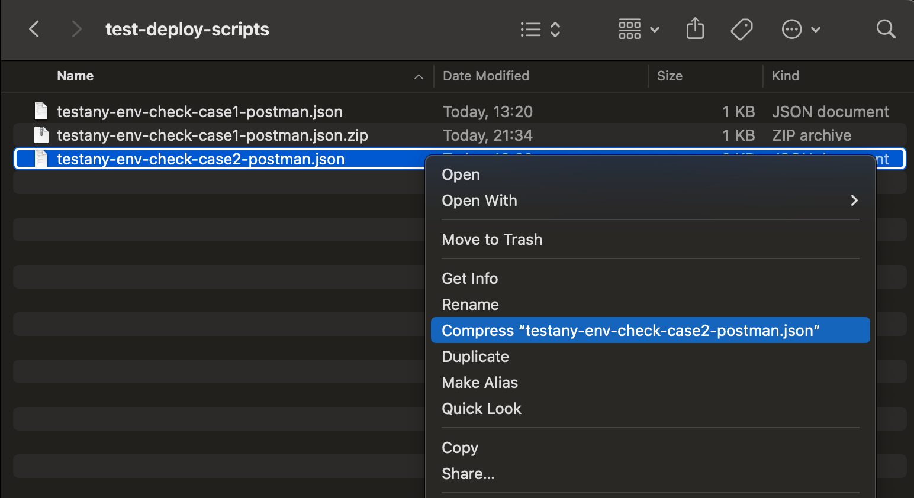Click Today, 13:20 date cell
This screenshot has height=498, width=914.
[x=488, y=112]
